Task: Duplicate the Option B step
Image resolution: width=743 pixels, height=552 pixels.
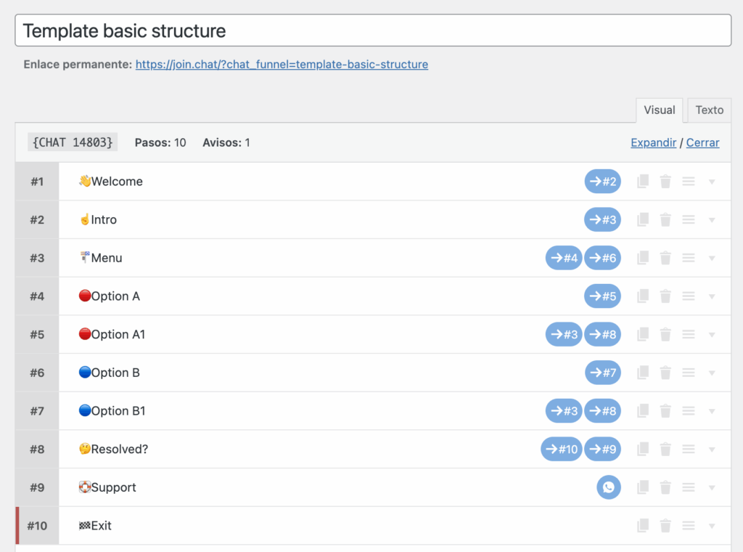Action: [x=642, y=373]
